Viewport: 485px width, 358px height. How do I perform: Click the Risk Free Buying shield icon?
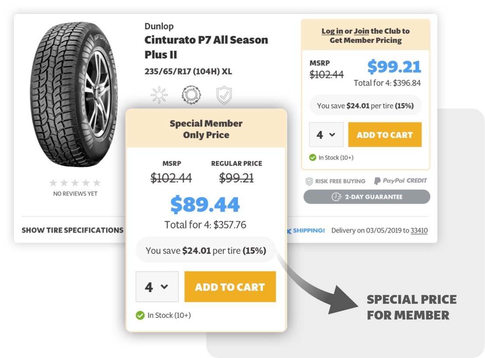(309, 181)
